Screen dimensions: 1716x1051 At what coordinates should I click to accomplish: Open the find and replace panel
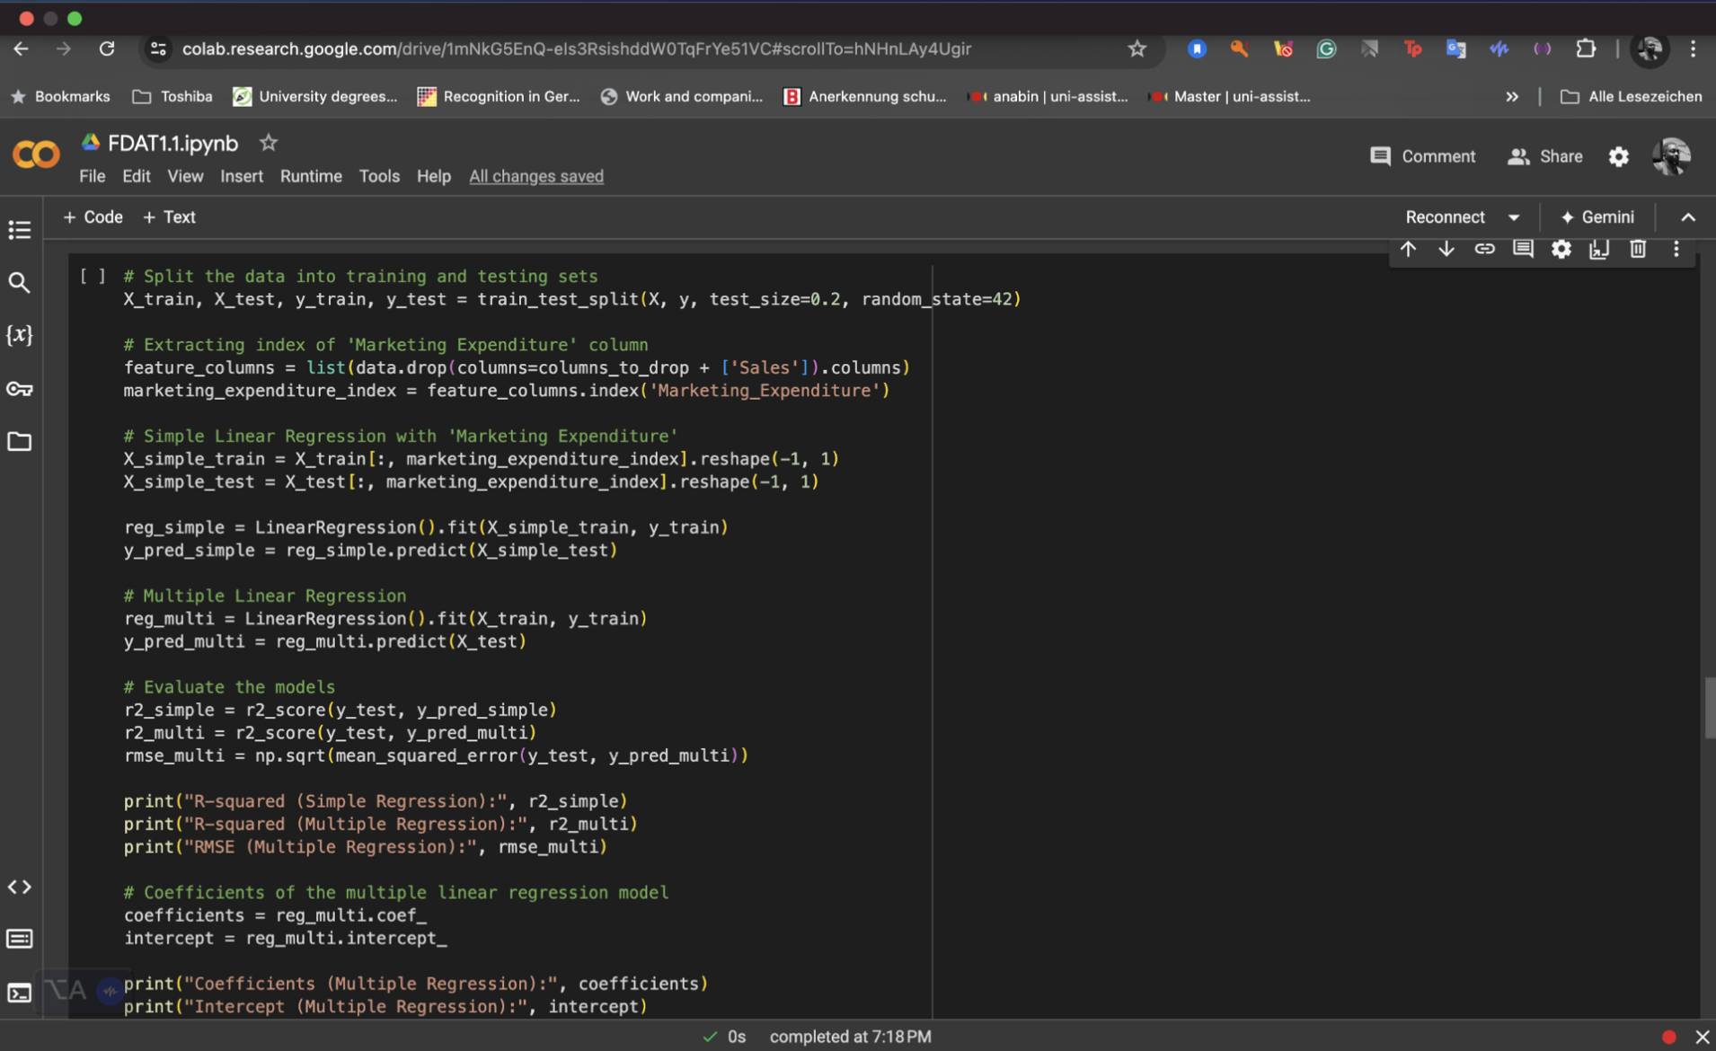[x=20, y=283]
